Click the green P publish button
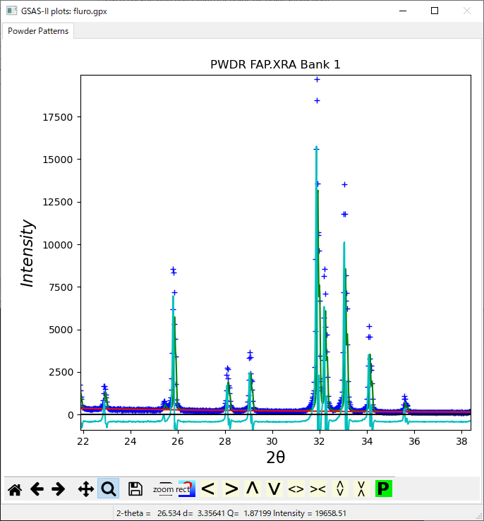This screenshot has width=484, height=521. (383, 489)
